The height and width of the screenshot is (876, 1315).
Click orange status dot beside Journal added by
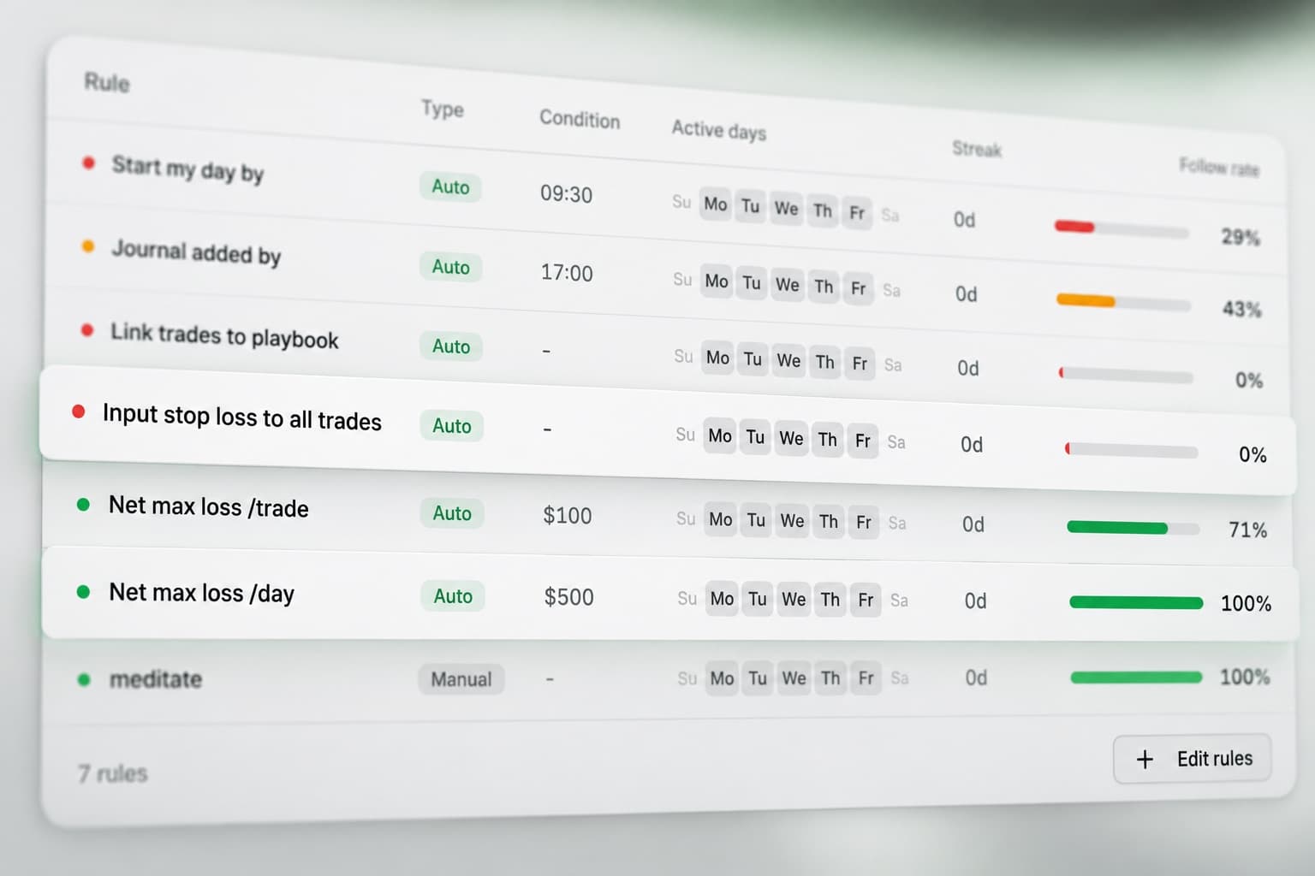coord(87,246)
